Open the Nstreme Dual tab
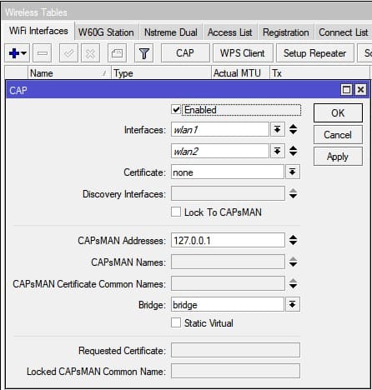Viewport: 372px width, 390px height. click(x=171, y=32)
